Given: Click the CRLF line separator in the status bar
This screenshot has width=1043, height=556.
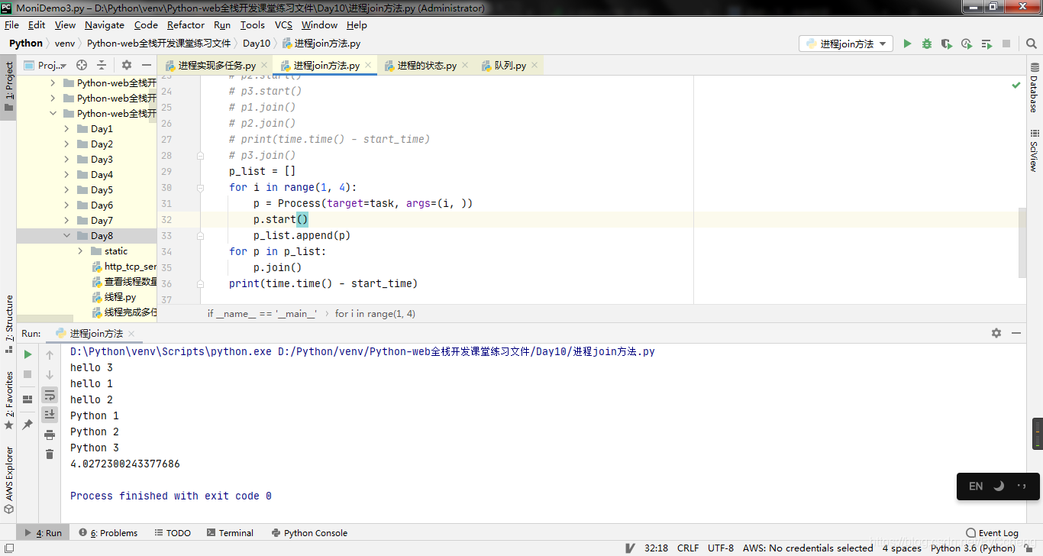Looking at the screenshot, I should 687,548.
